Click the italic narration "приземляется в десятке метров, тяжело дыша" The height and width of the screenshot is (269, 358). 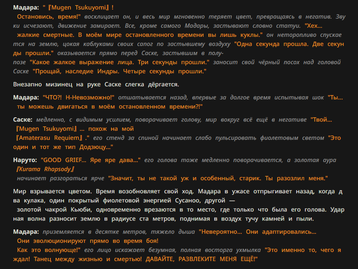click(119, 232)
